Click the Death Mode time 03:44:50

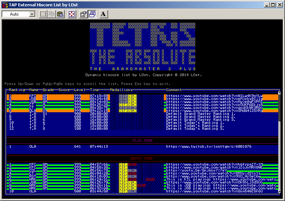99,191
